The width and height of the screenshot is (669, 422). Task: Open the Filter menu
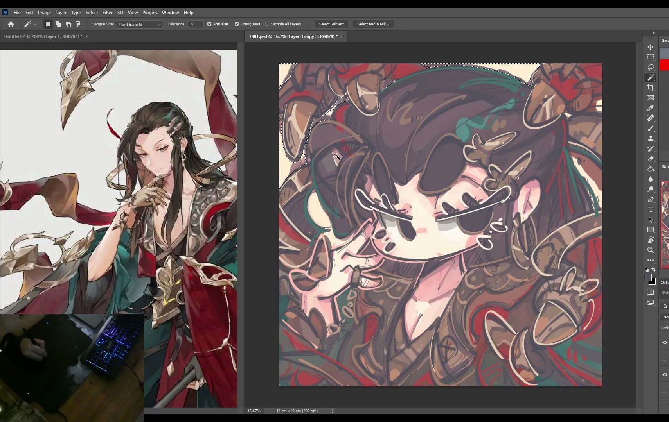pos(107,13)
